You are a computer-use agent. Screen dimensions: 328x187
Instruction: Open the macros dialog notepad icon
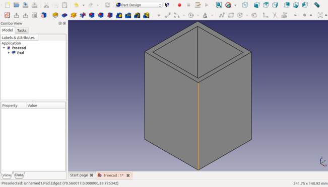pos(198,5)
